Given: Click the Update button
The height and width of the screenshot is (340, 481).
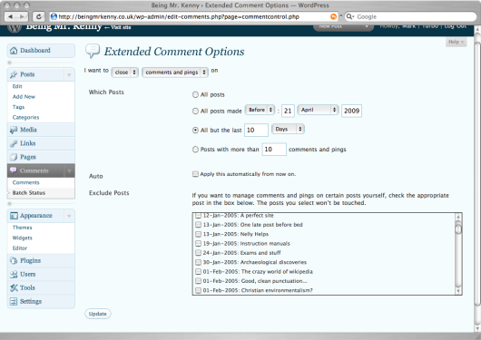Looking at the screenshot, I should pos(97,314).
